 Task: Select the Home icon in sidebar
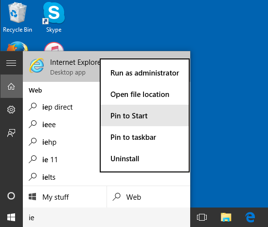[11, 86]
